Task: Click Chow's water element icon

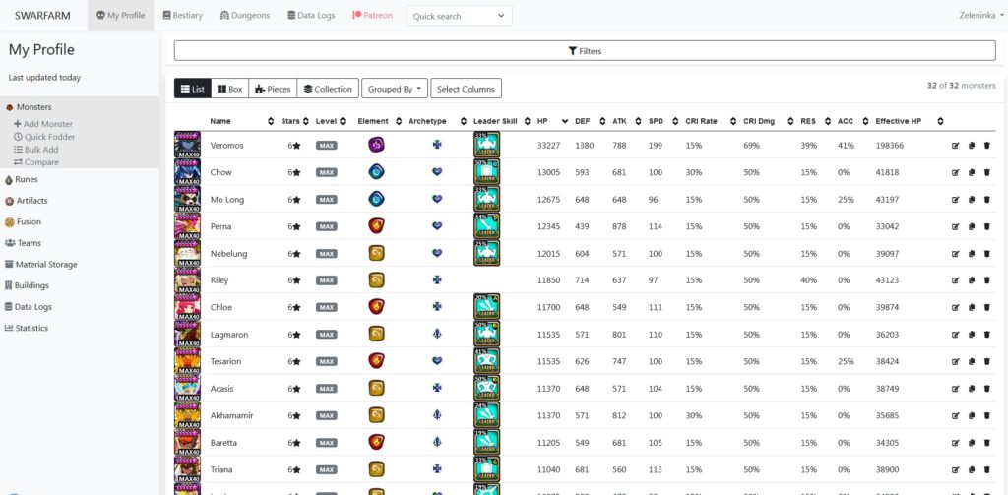Action: [x=376, y=171]
